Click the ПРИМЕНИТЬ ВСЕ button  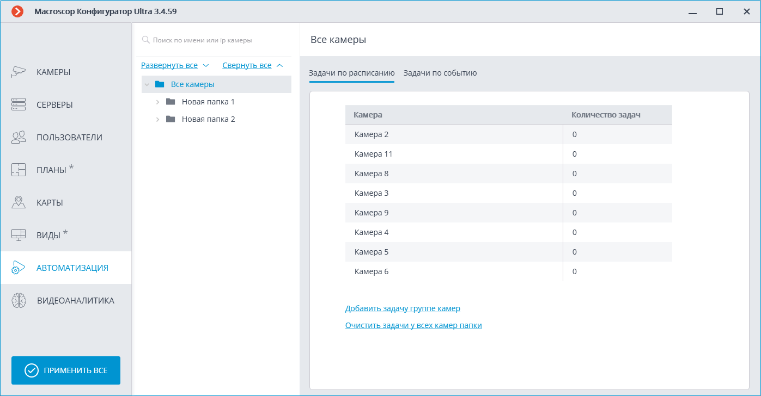(66, 370)
